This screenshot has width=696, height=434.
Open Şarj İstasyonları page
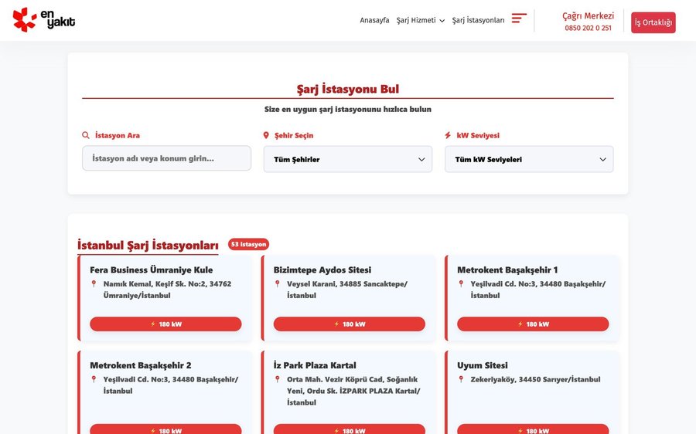478,20
